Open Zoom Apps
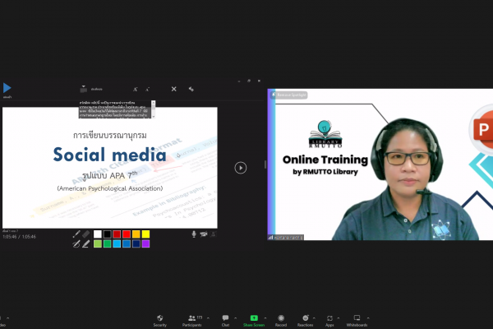The height and width of the screenshot is (329, 493). 329,321
